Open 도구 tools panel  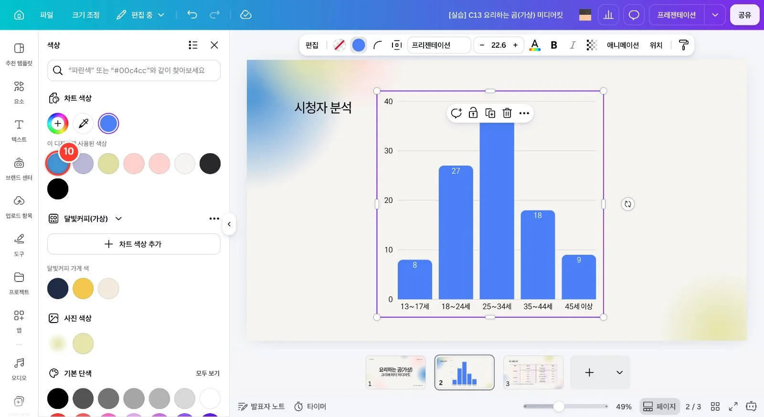19,245
